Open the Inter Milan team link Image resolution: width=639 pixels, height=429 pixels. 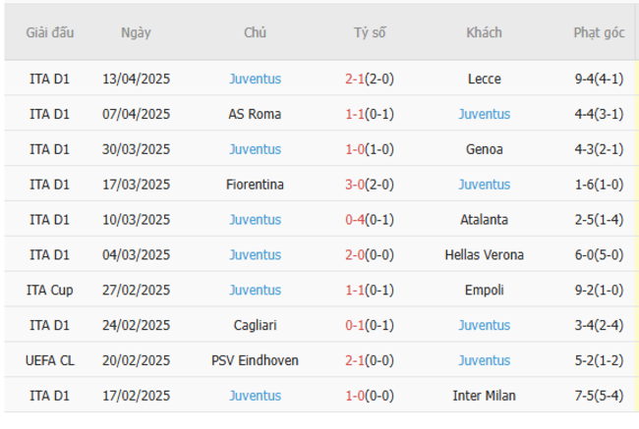tap(484, 396)
